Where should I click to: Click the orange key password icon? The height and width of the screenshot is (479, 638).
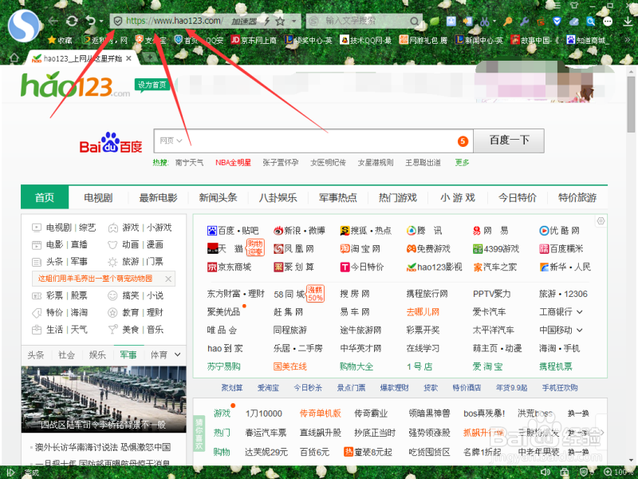pyautogui.click(x=508, y=22)
